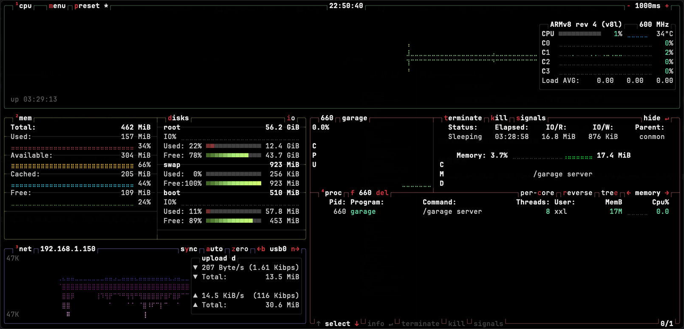Click terminate in the bottom proc bar
This screenshot has width=684, height=329.
[x=421, y=324]
